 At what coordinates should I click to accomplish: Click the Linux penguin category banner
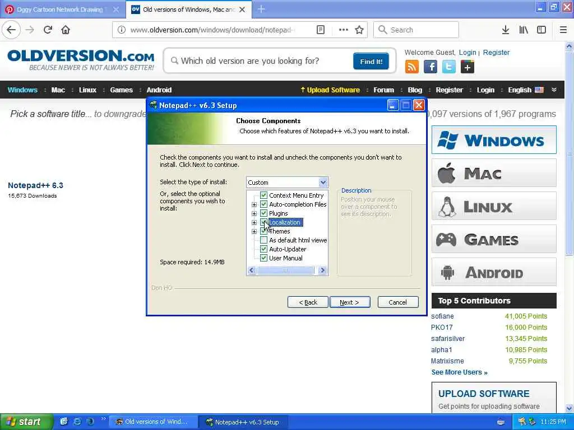[x=494, y=206]
